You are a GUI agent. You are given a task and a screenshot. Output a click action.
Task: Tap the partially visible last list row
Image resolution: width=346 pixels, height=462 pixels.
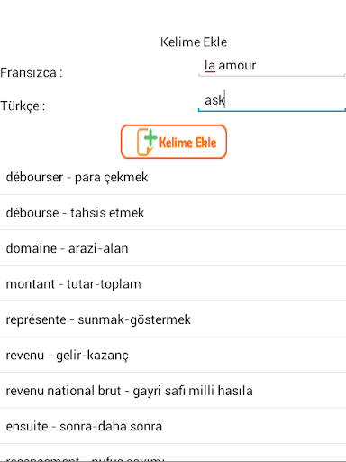pyautogui.click(x=173, y=453)
